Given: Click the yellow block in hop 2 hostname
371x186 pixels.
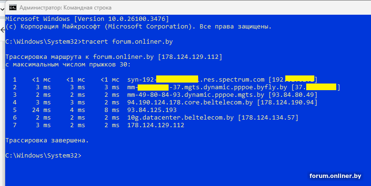Looking at the screenshot, I should tap(153, 87).
